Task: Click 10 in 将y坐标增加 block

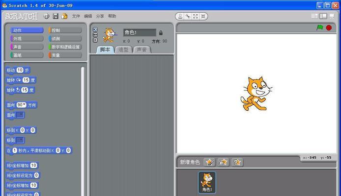Action: [x=33, y=185]
